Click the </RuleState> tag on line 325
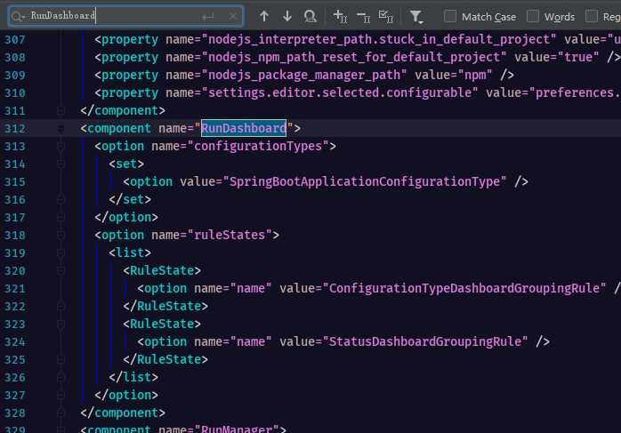 tap(165, 359)
